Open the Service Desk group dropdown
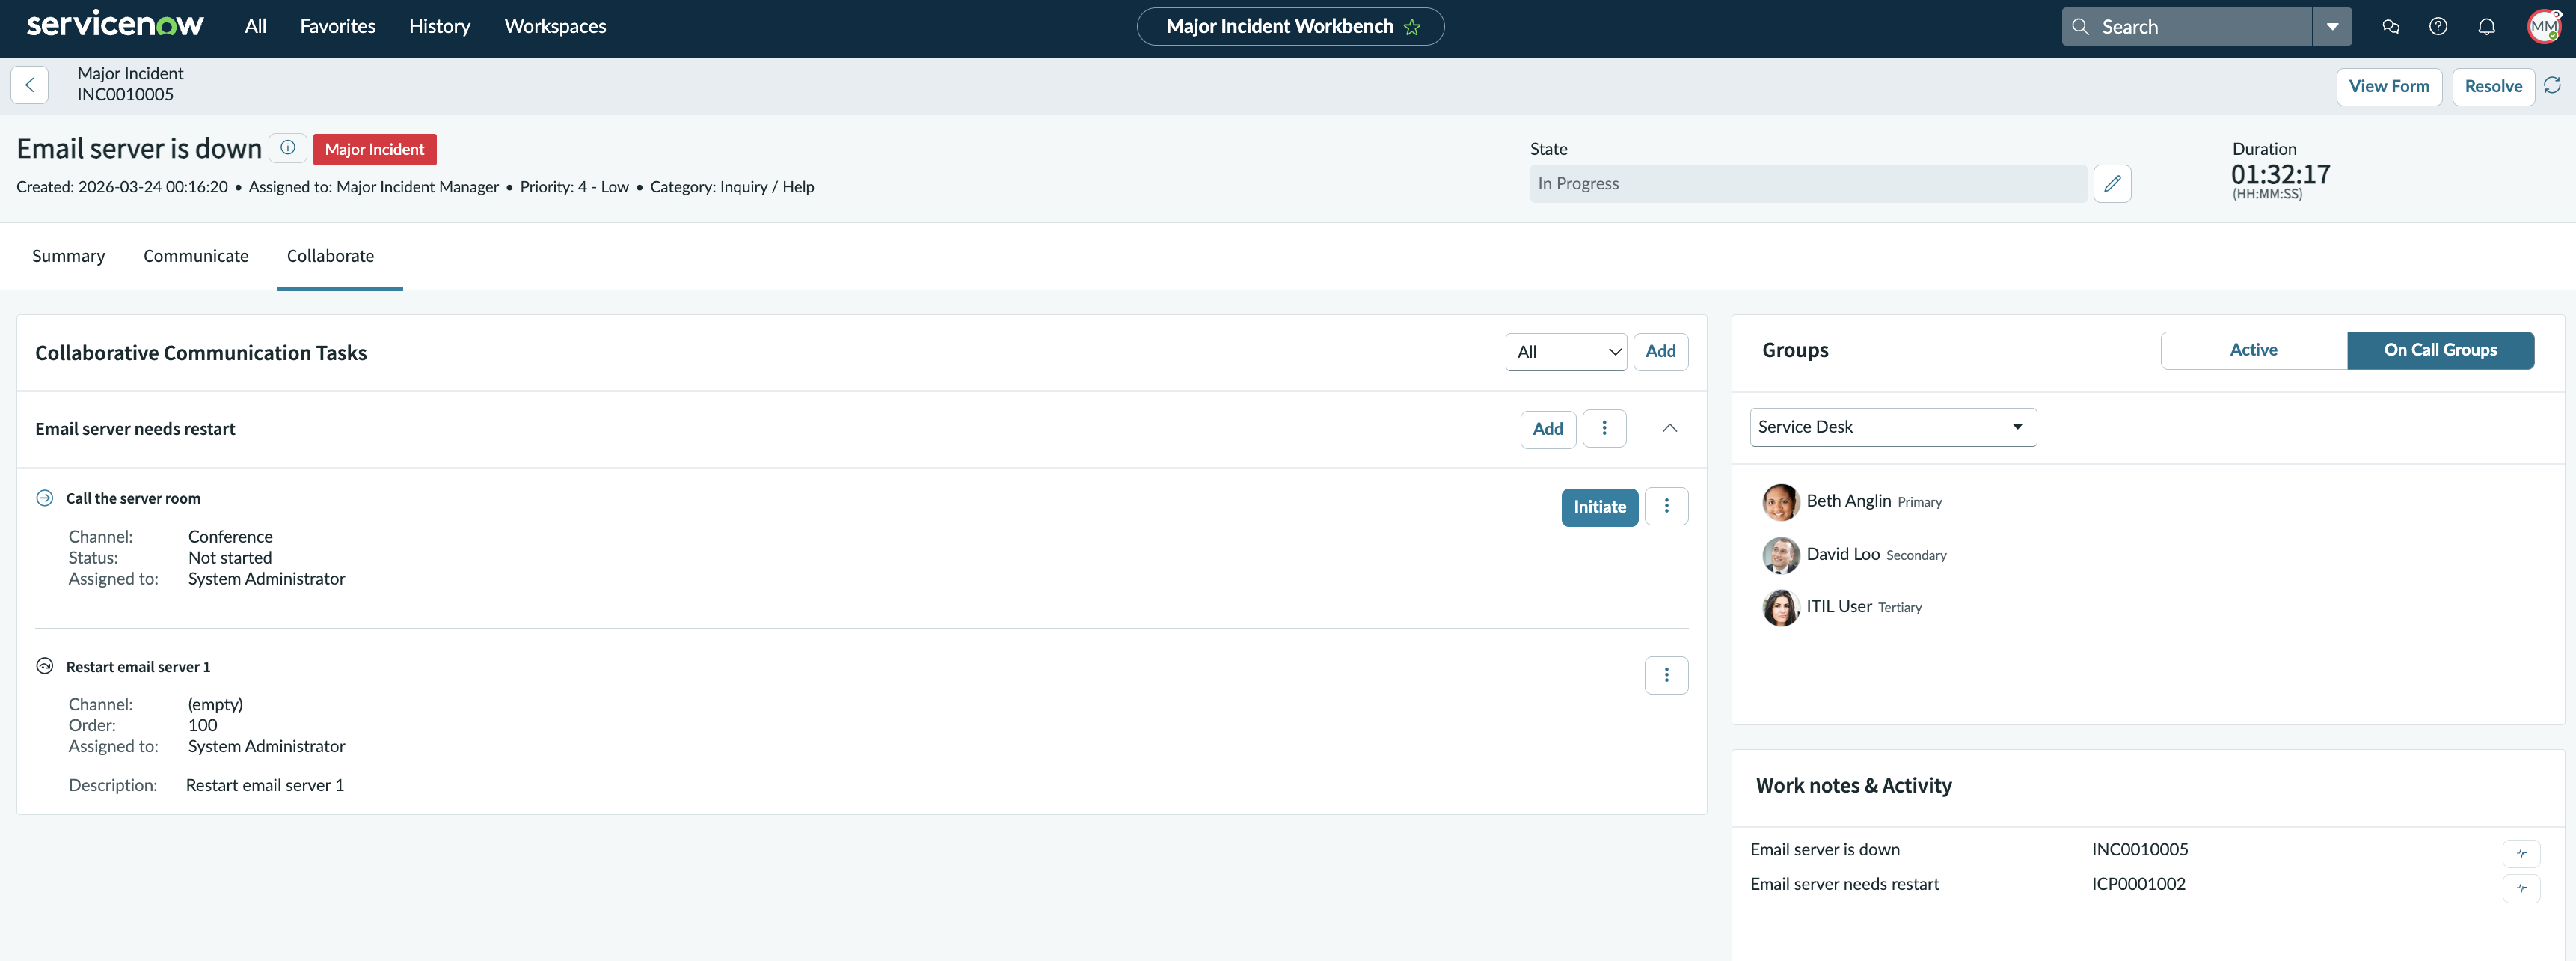 click(x=1893, y=427)
